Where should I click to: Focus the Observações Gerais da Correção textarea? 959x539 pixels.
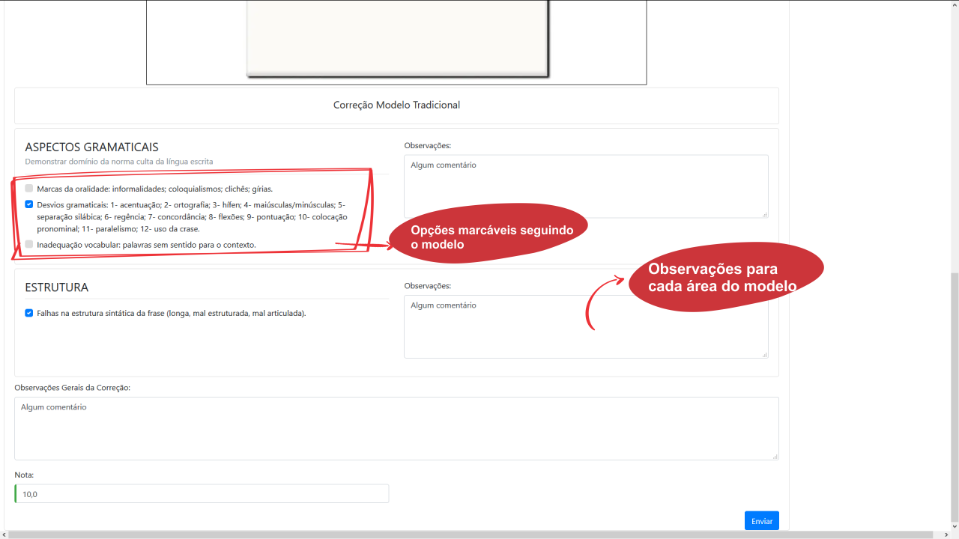click(x=396, y=428)
